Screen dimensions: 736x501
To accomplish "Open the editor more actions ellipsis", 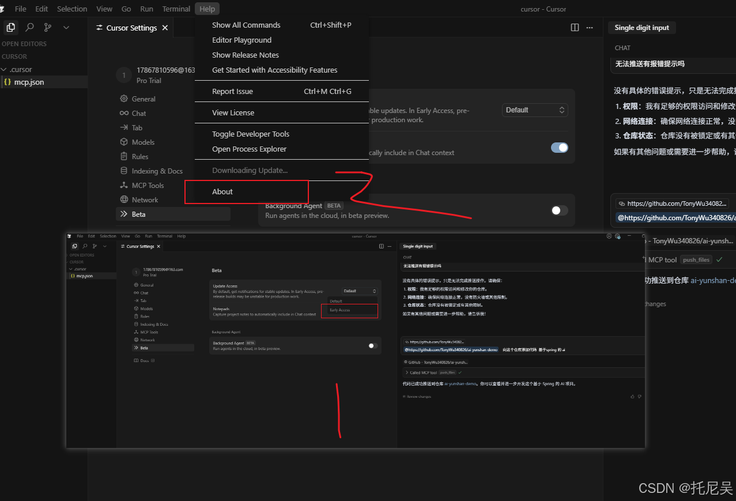I will (589, 28).
